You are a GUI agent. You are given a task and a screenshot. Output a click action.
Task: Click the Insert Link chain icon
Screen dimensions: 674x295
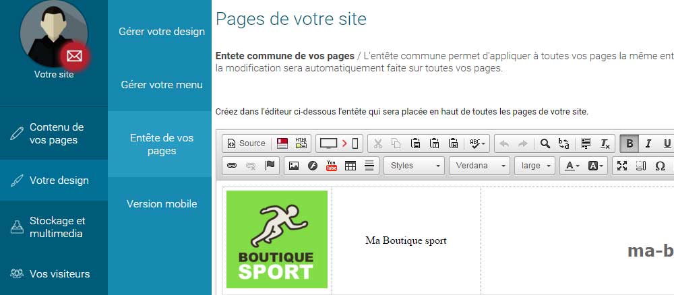click(232, 166)
